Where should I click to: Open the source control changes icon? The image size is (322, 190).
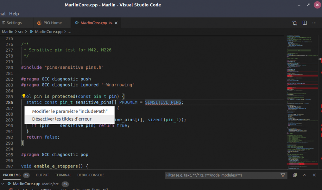pos(295,23)
